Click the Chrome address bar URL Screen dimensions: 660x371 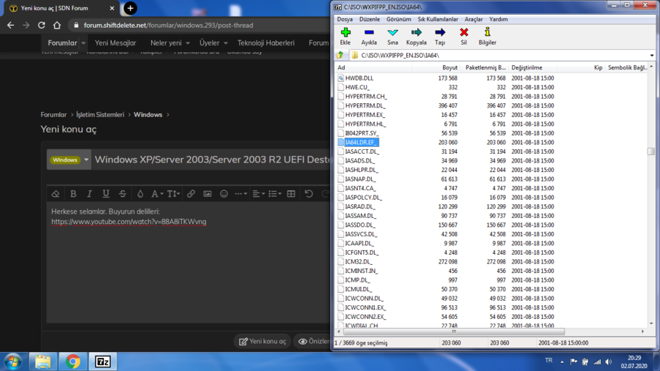click(x=169, y=25)
